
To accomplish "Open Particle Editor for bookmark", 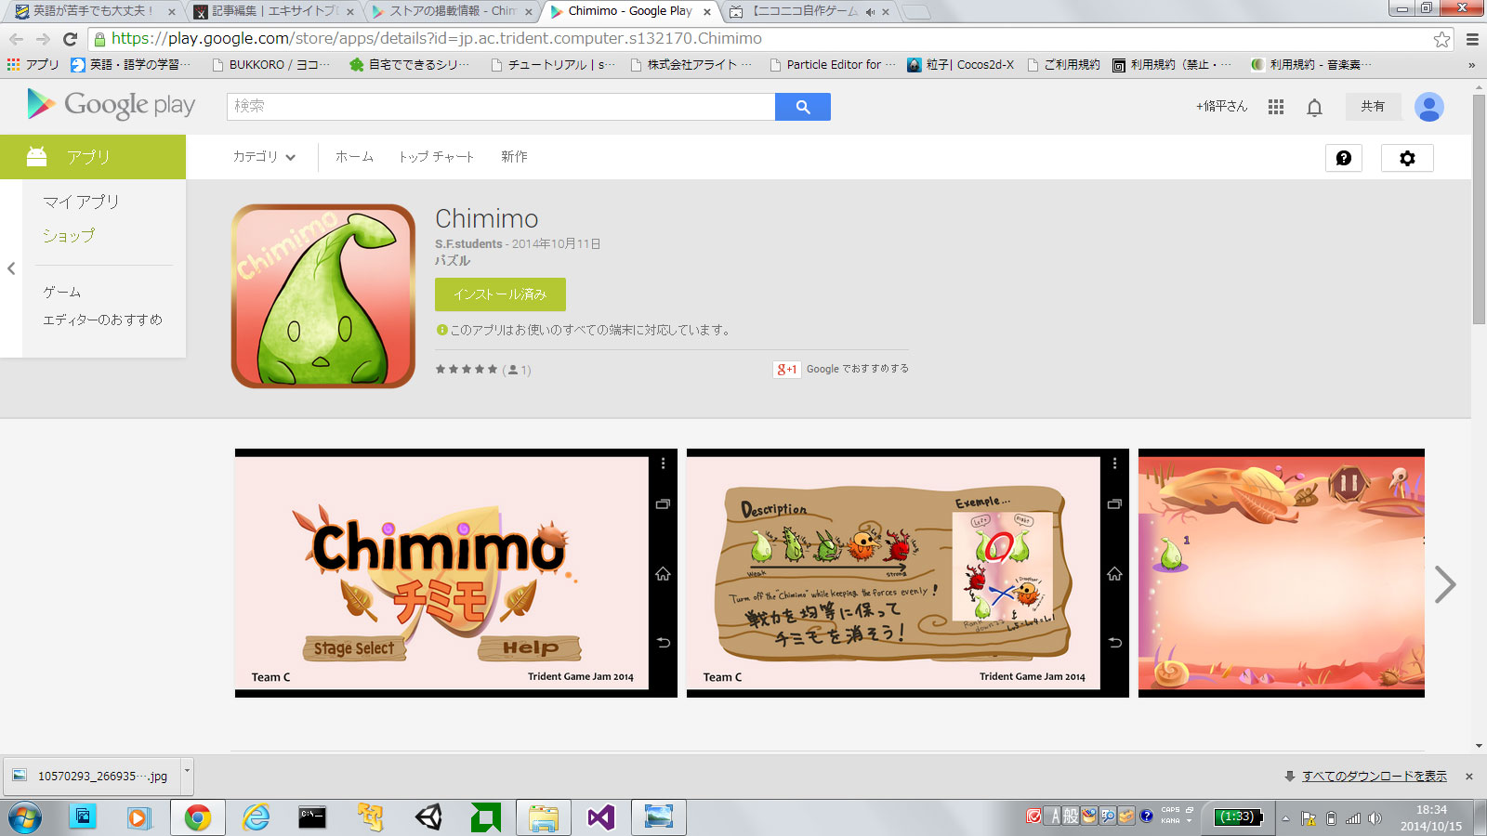I will [834, 65].
